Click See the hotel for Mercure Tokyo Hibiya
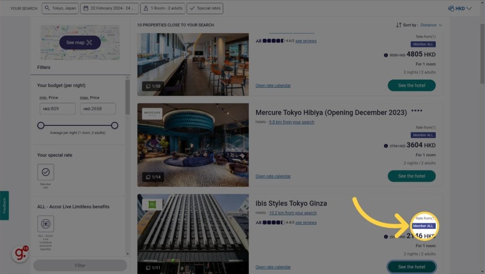The width and height of the screenshot is (485, 274). click(412, 176)
